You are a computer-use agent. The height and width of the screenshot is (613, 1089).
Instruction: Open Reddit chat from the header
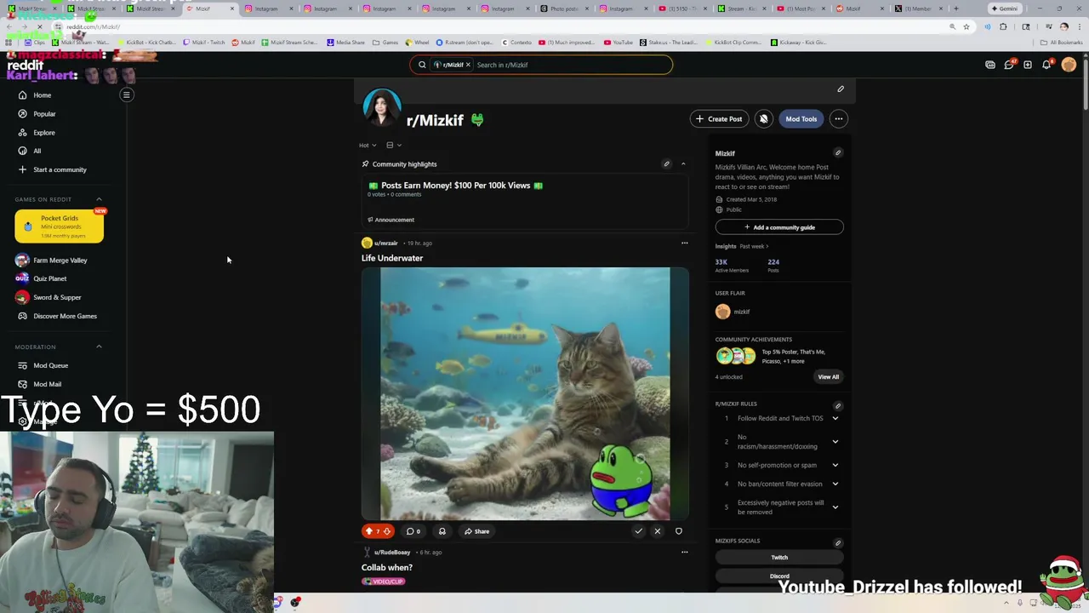pyautogui.click(x=1009, y=65)
